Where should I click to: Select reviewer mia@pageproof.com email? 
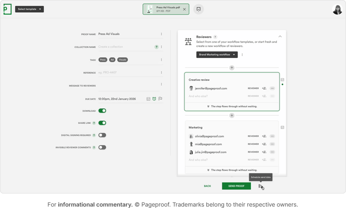click(209, 144)
